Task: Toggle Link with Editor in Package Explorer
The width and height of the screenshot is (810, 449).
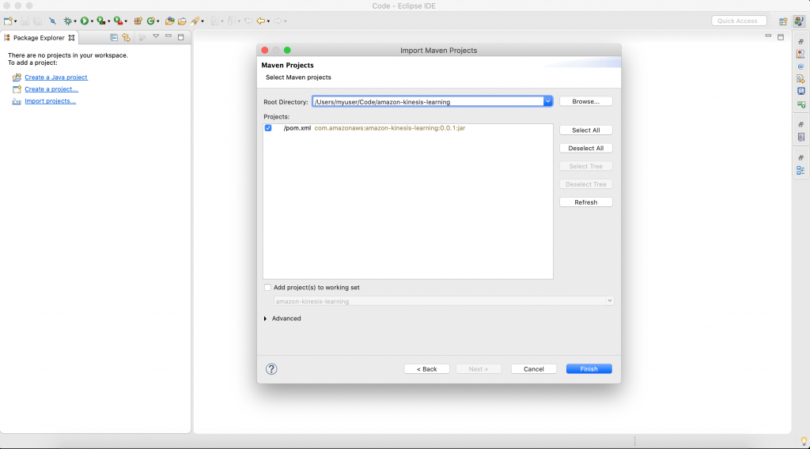Action: [x=126, y=38]
